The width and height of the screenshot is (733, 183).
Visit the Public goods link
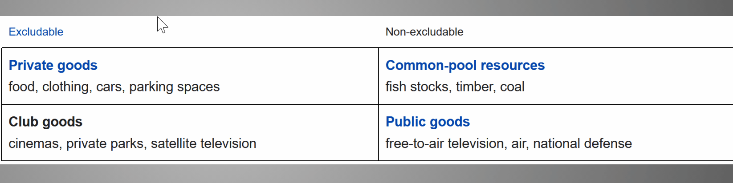428,122
